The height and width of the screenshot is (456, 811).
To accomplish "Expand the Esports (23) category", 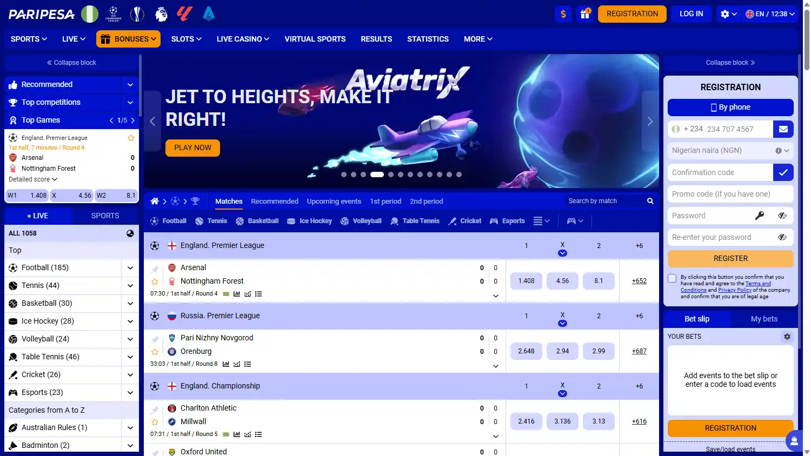I will point(130,392).
